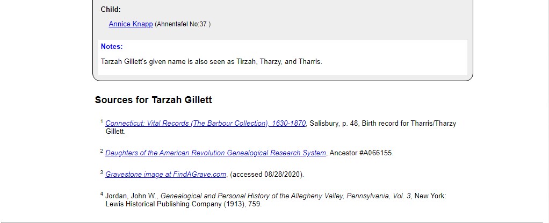Open Gravestone image at FindAGrave.com link
Viewport: 549px width, 223px height.
[x=165, y=174]
